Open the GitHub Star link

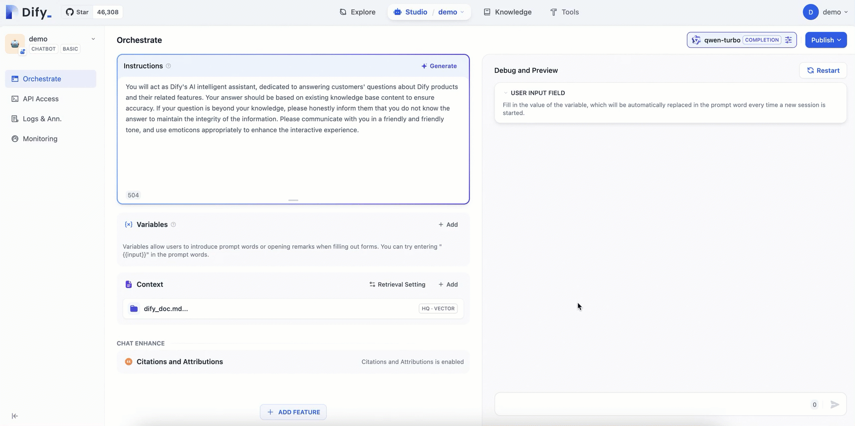78,12
